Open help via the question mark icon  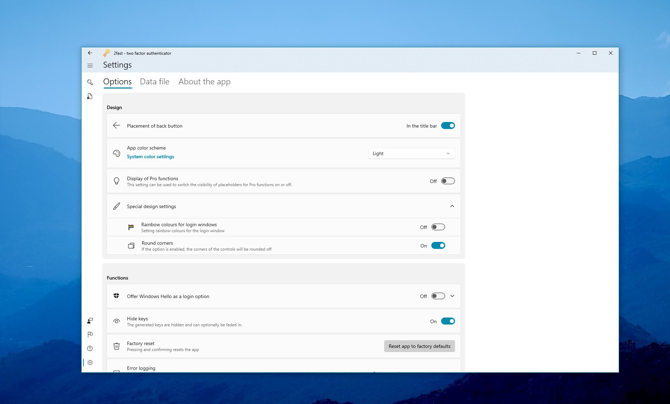coord(90,348)
